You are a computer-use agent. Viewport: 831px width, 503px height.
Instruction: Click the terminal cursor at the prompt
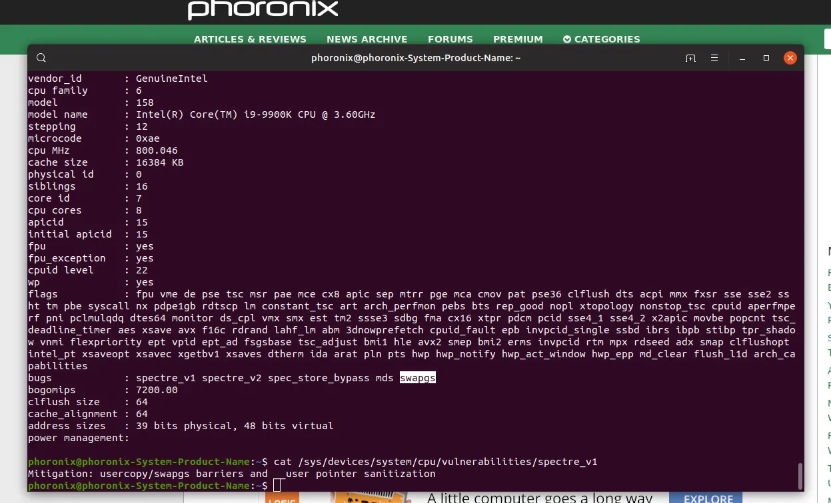[x=278, y=486]
